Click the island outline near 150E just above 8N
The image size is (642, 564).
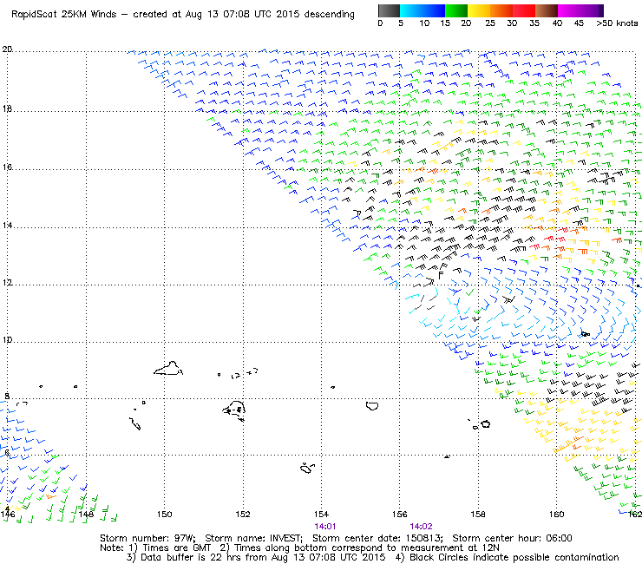[168, 368]
